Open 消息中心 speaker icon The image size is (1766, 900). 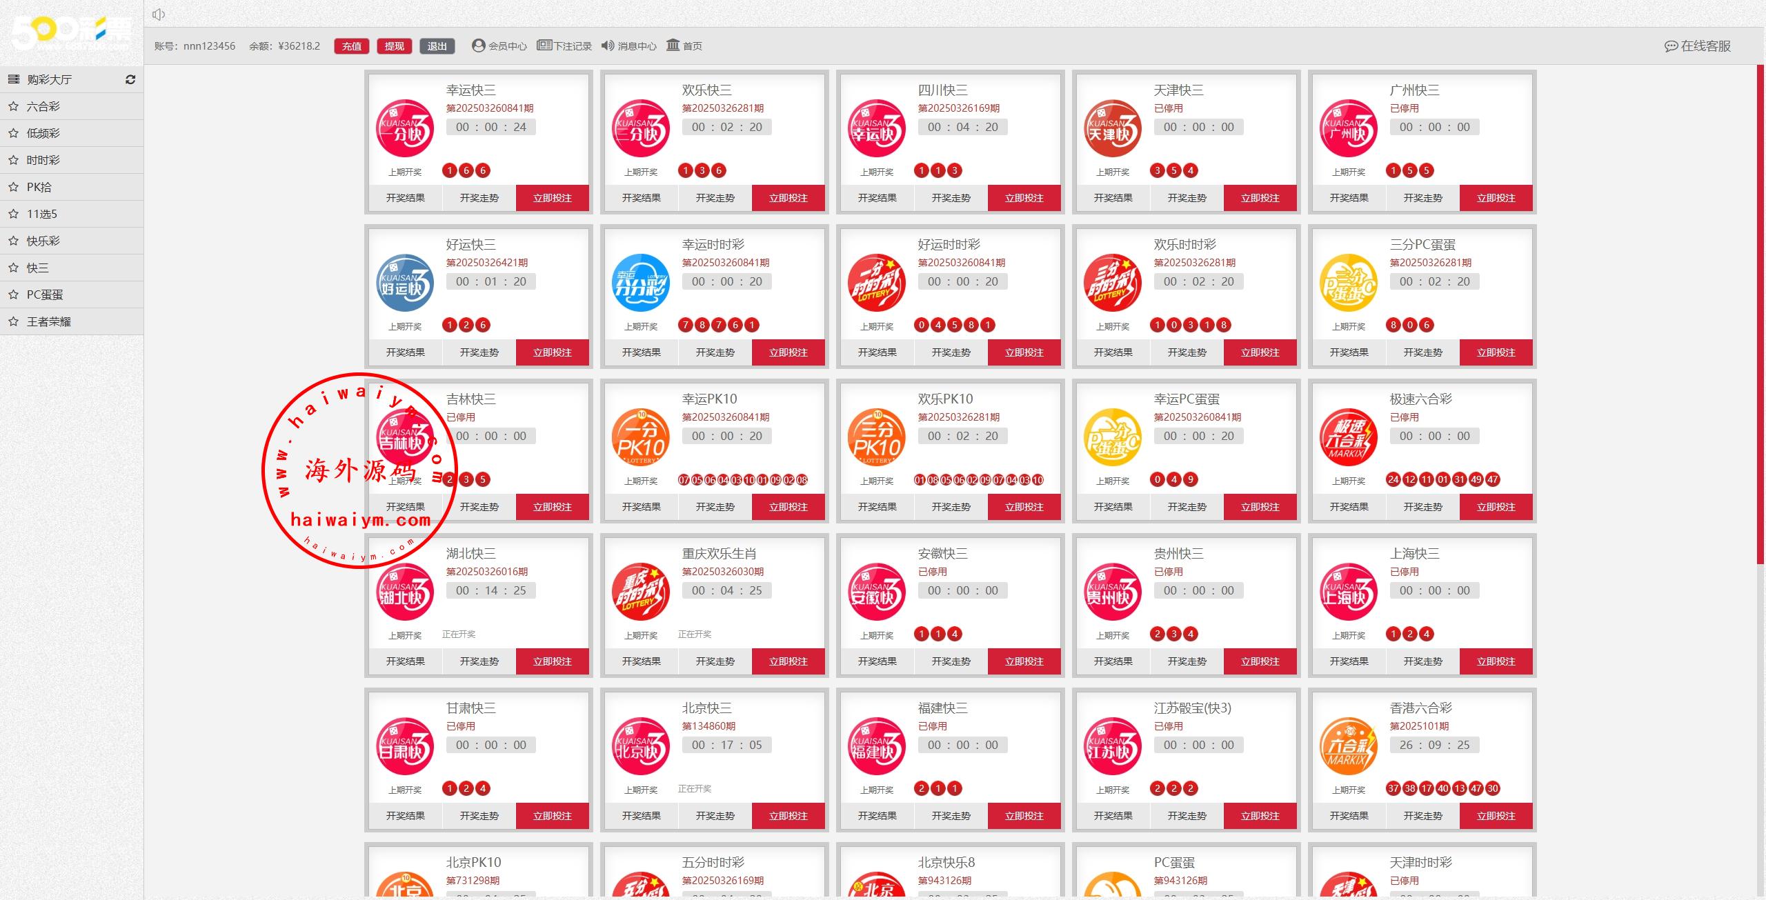[x=607, y=46]
